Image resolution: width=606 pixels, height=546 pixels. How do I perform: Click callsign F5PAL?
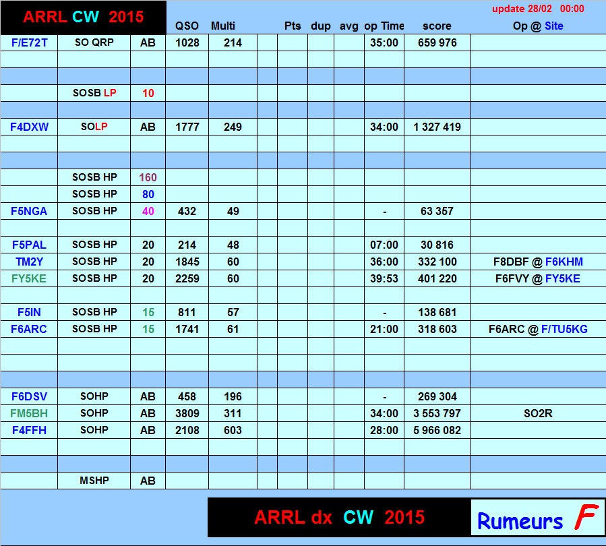tap(29, 245)
